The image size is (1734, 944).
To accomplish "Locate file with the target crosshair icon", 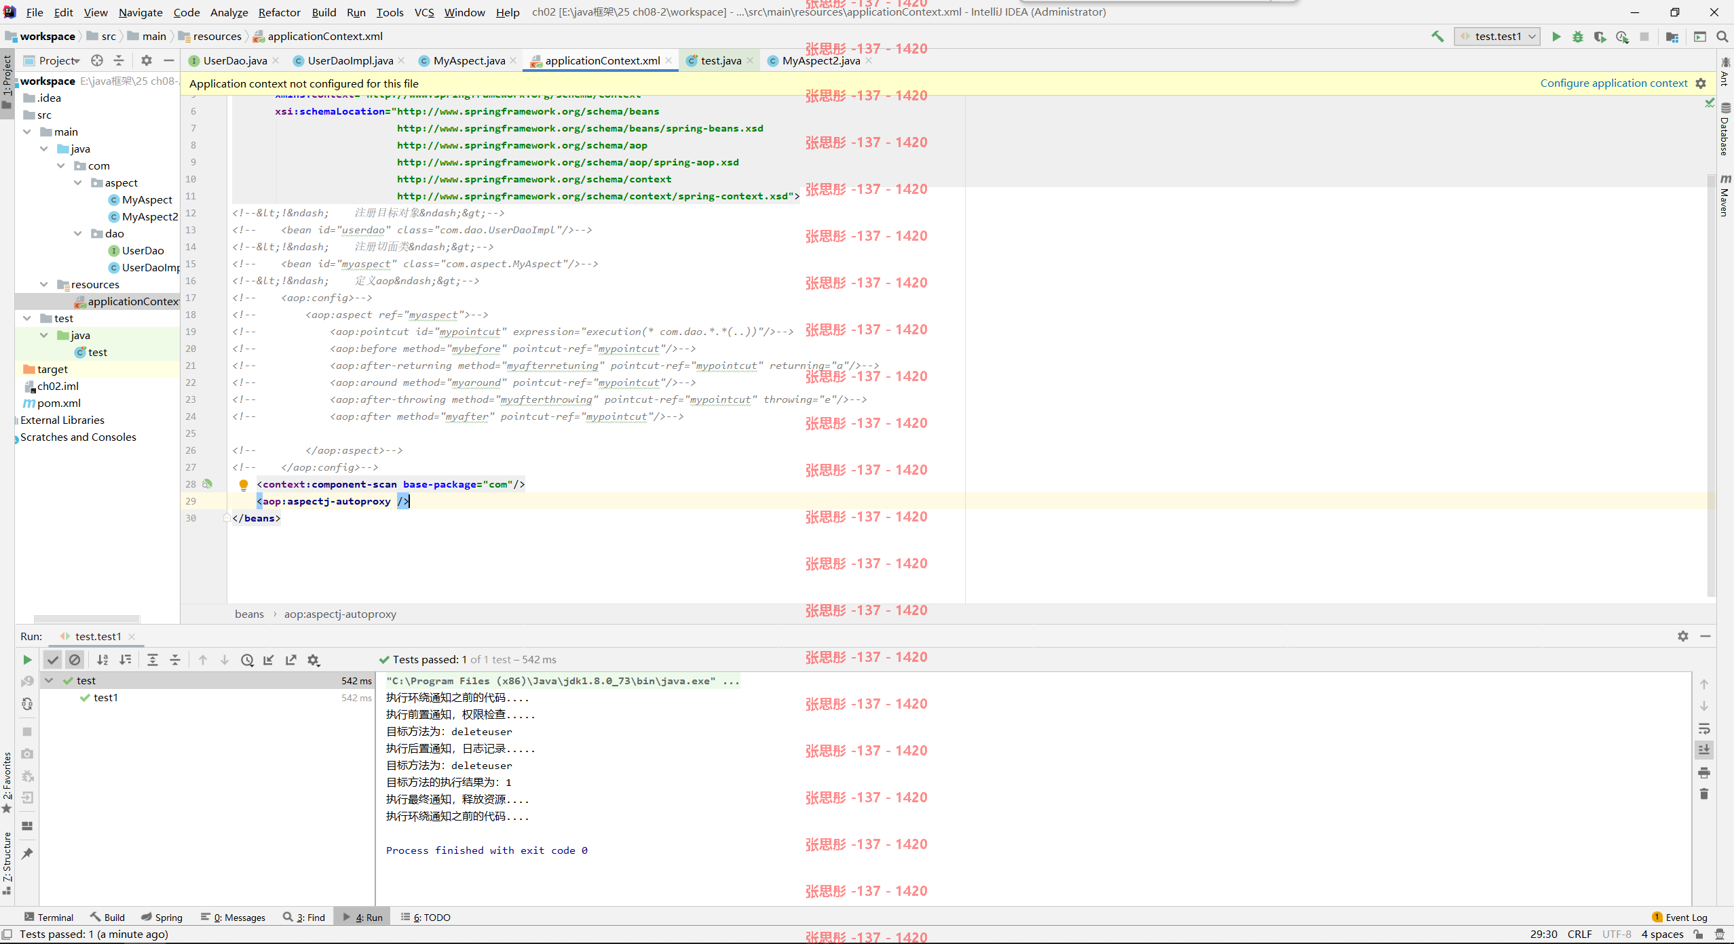I will click(97, 60).
